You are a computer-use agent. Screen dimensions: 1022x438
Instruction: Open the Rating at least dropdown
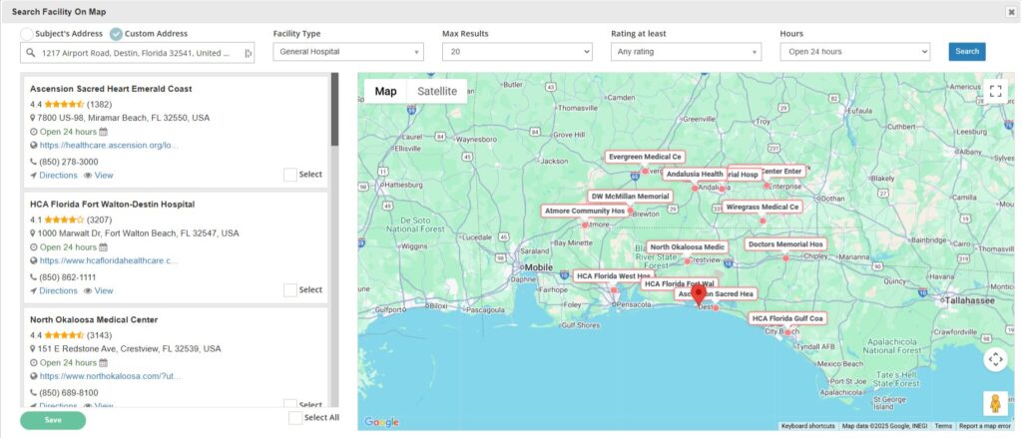(686, 52)
